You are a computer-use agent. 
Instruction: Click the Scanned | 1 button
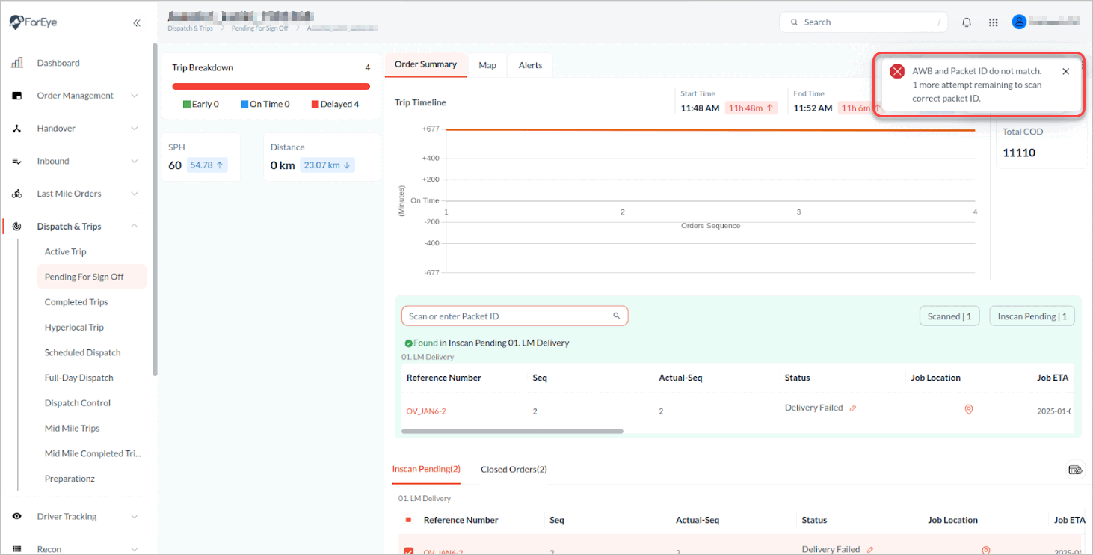[949, 316]
